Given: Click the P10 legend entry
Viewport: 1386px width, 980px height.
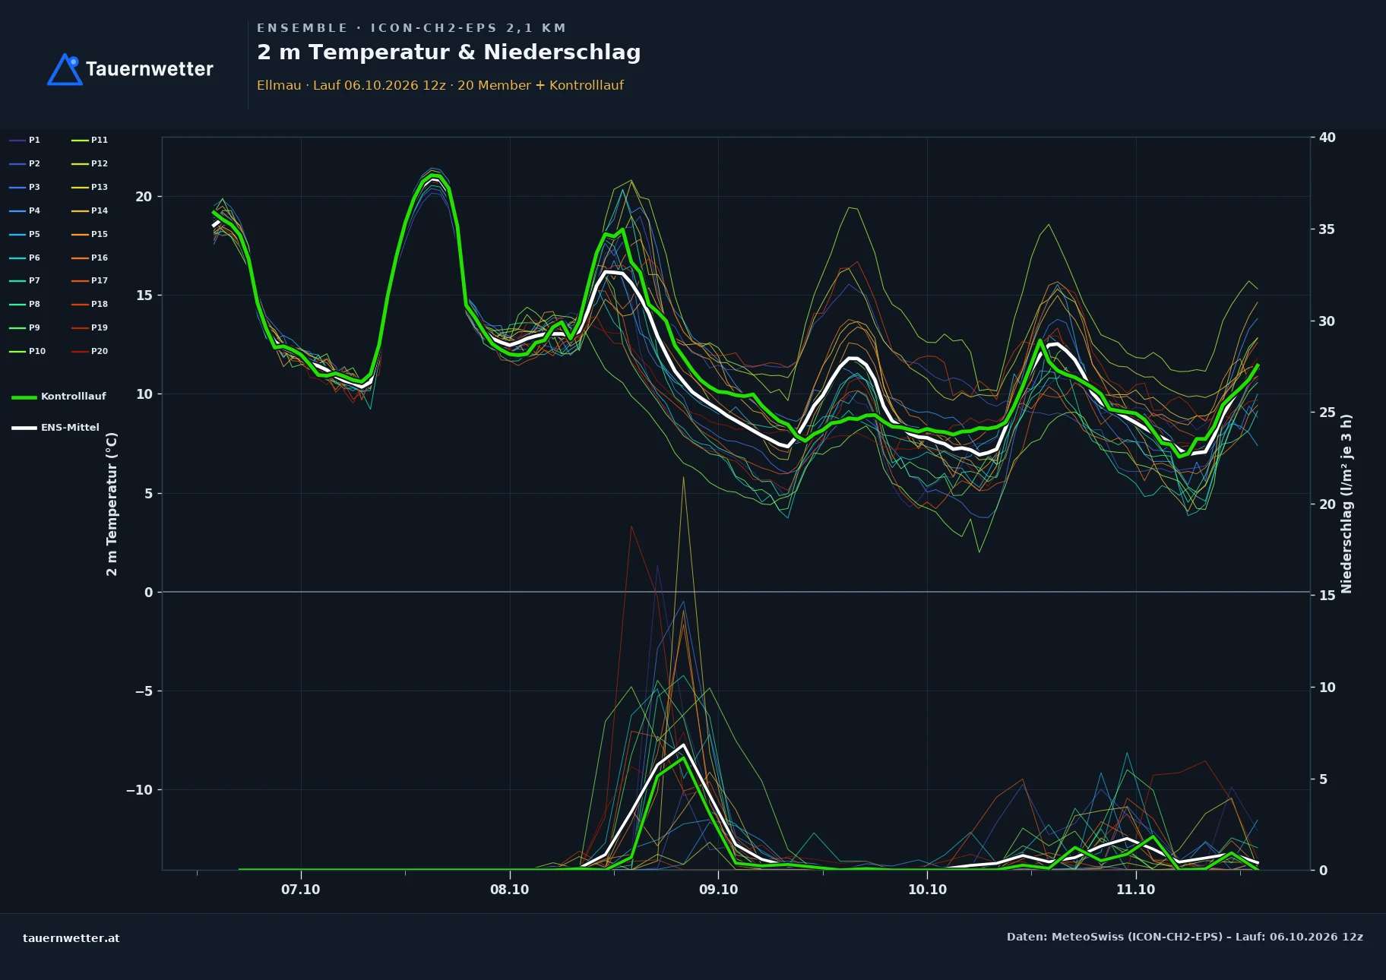Looking at the screenshot, I should point(27,351).
